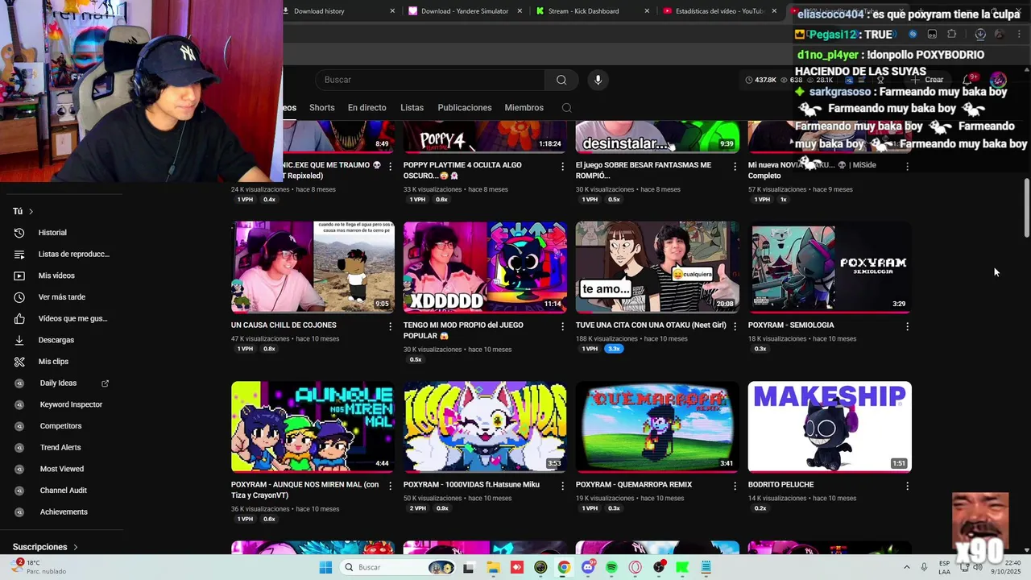Open video title UN CAUSA CHILL DE COJONES

tap(284, 325)
